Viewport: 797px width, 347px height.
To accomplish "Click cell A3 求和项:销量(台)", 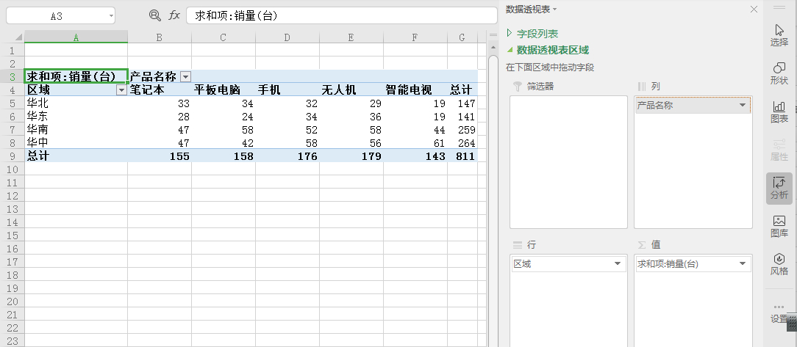I will pos(76,76).
